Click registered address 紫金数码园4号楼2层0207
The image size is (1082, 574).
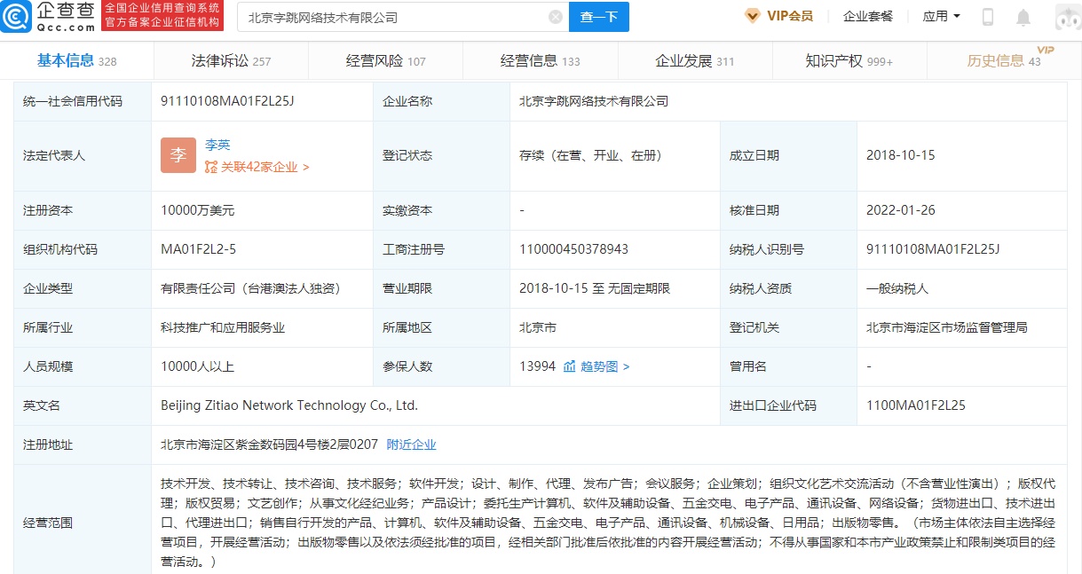(269, 444)
